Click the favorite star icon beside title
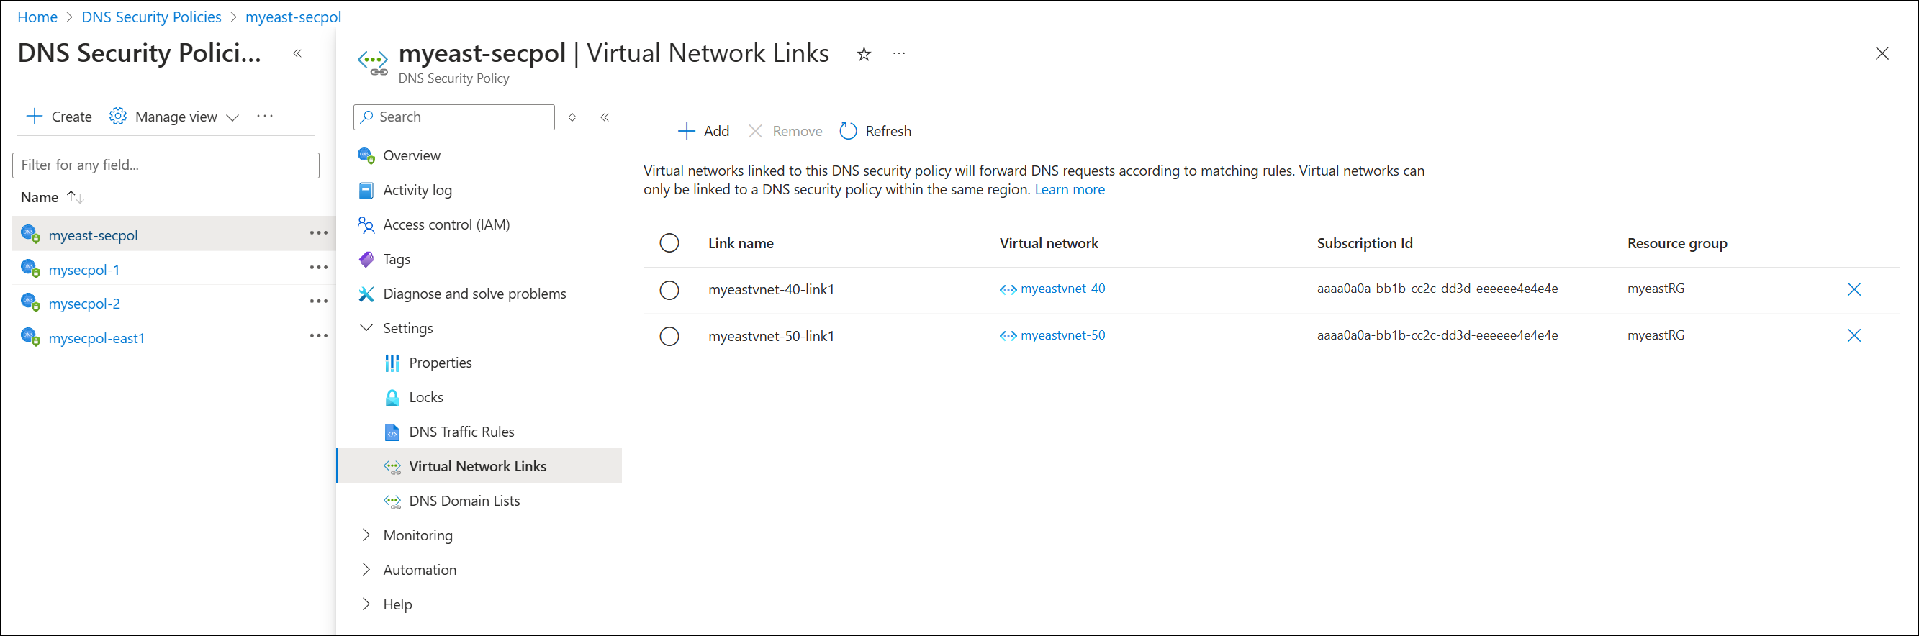The height and width of the screenshot is (636, 1919). click(x=863, y=54)
